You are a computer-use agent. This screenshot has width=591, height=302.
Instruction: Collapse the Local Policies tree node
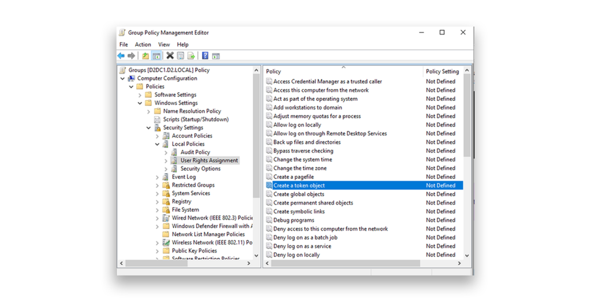pyautogui.click(x=157, y=144)
